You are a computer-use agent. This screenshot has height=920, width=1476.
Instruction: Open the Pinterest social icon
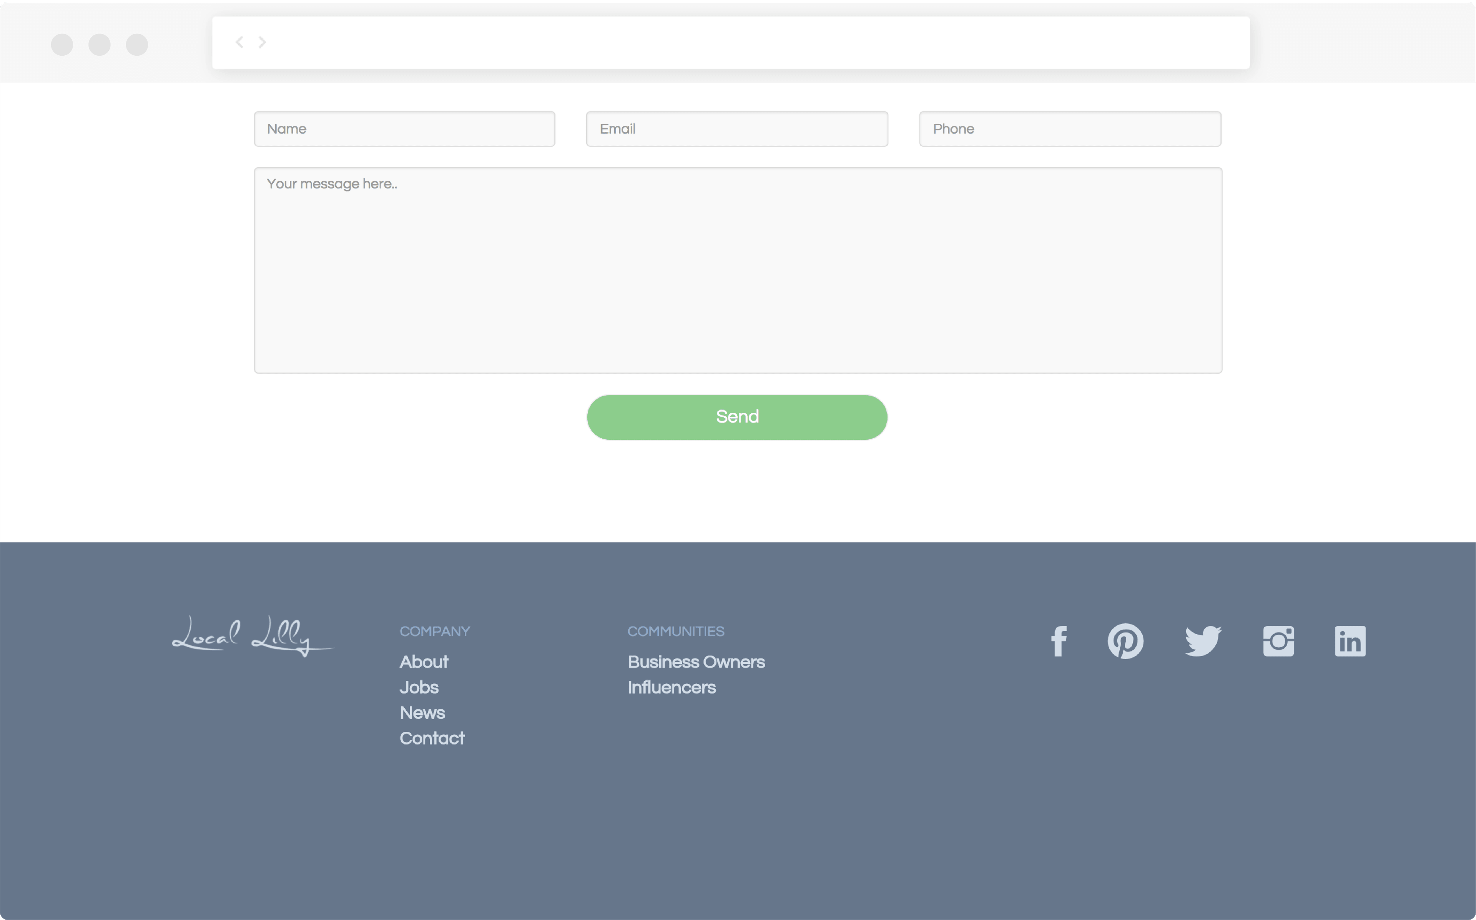click(x=1125, y=641)
